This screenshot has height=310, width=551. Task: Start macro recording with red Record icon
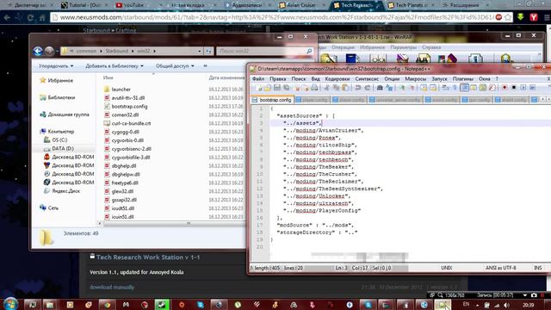[505, 88]
